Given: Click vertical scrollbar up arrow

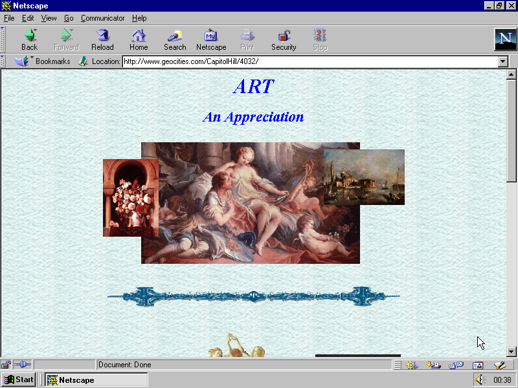Looking at the screenshot, I should 511,74.
